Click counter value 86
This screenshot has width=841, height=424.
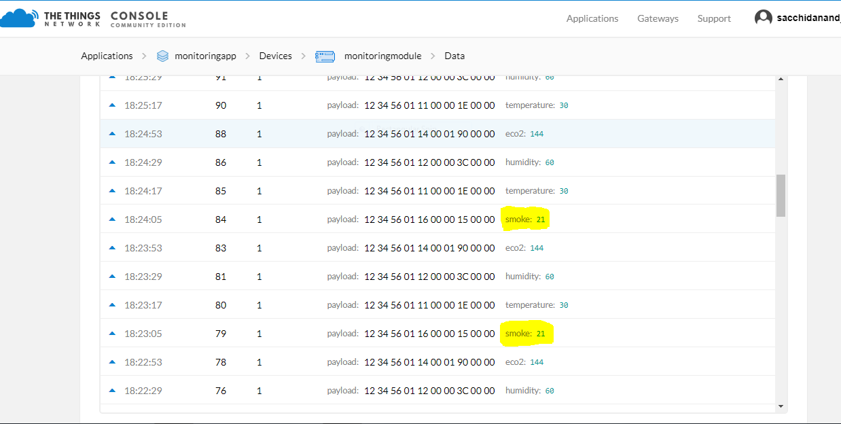tap(221, 162)
